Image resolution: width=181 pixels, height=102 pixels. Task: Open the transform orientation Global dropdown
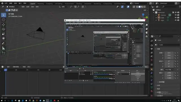tap(64, 7)
